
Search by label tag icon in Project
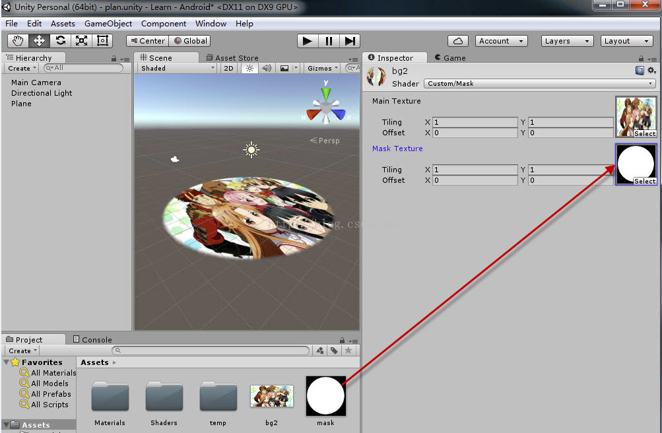click(x=335, y=350)
